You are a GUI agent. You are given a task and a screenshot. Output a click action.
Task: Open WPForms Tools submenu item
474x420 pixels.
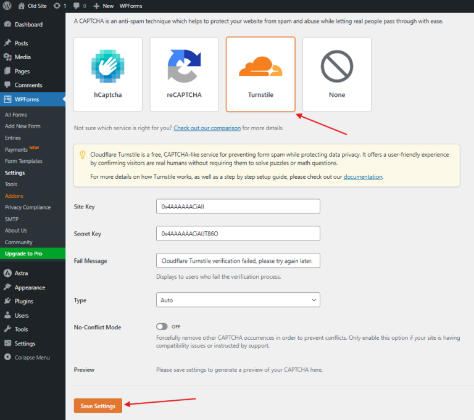point(11,184)
